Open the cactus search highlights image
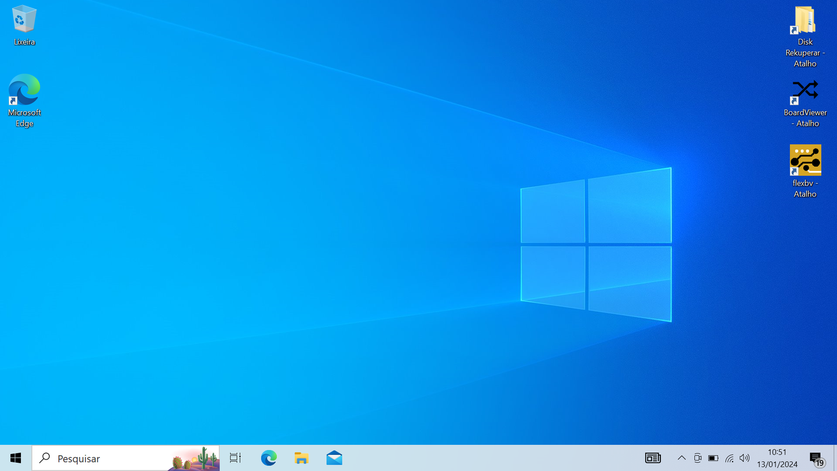Image resolution: width=837 pixels, height=471 pixels. point(195,458)
